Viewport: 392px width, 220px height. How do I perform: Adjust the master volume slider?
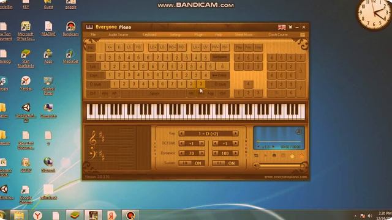tap(282, 165)
